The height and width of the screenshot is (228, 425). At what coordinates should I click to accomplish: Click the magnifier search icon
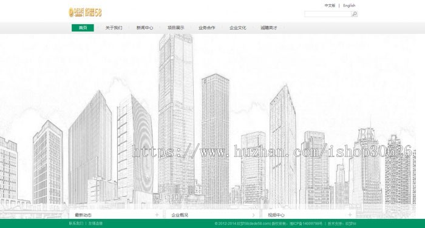pos(354,14)
